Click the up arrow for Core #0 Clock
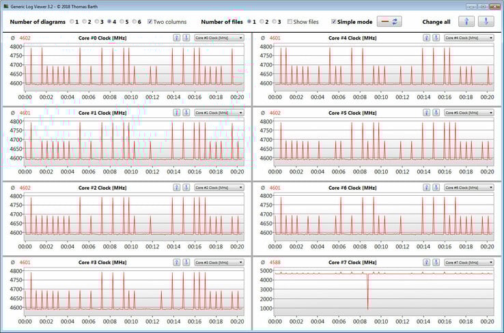The image size is (504, 333). pos(176,38)
